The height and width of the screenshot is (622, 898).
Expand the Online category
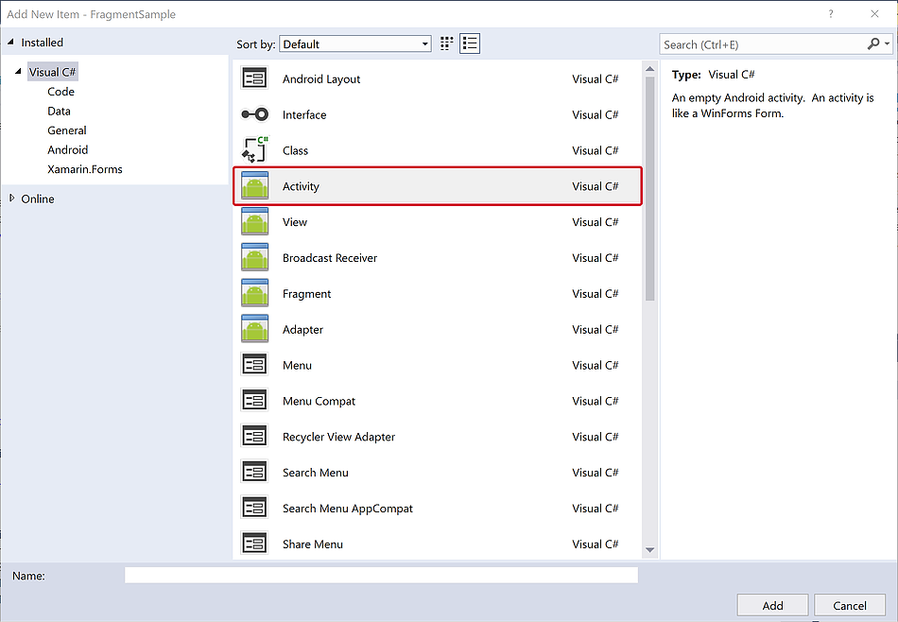[11, 199]
